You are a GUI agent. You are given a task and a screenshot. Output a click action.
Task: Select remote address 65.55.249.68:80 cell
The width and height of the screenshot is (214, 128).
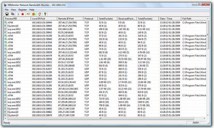coord(66,32)
